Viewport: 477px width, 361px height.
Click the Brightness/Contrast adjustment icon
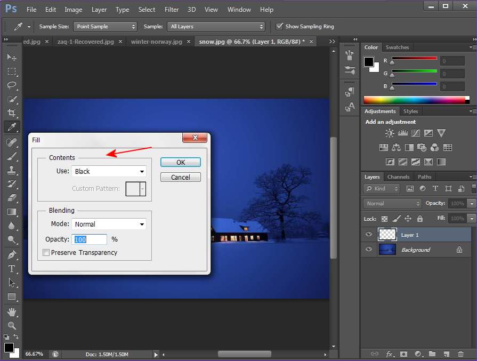390,133
